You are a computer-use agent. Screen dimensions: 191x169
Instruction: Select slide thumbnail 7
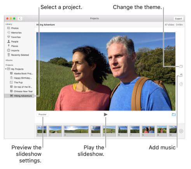tap(135, 131)
